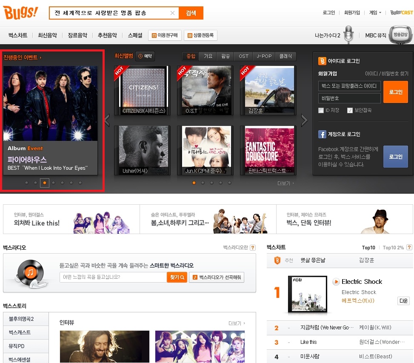The image size is (414, 363).
Task: Check the ID 저장 checkbox
Action: [x=321, y=110]
